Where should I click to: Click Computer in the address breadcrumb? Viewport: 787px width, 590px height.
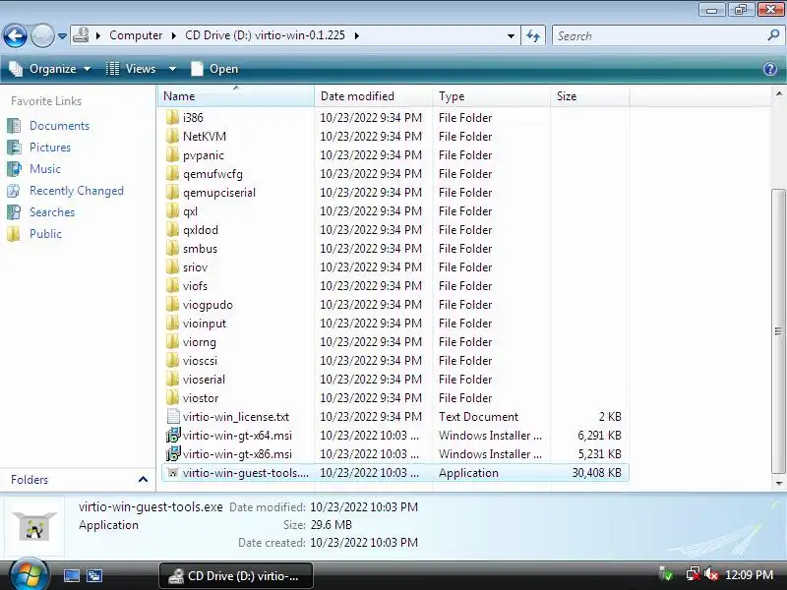[x=136, y=35]
